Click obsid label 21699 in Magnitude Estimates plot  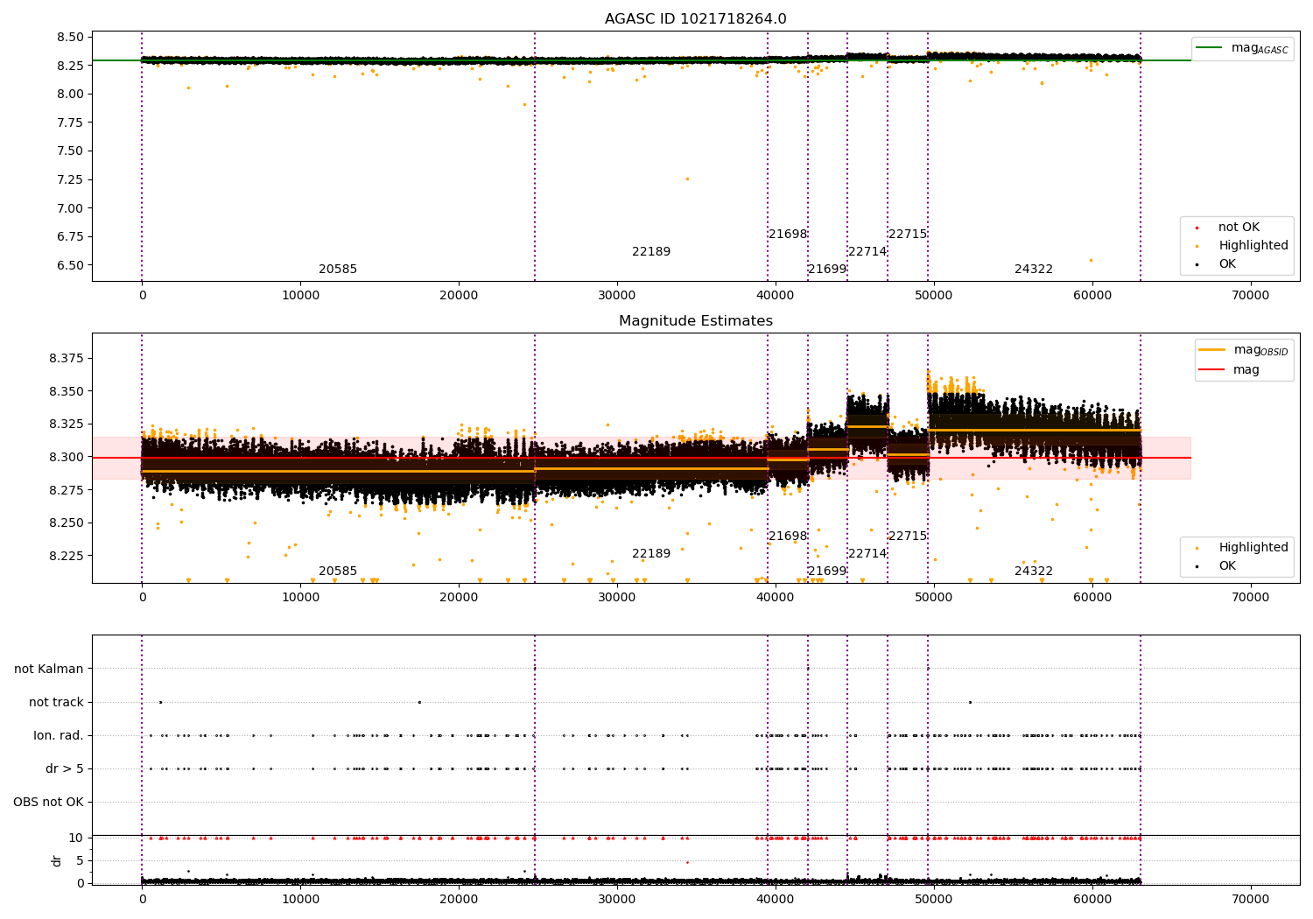(827, 572)
